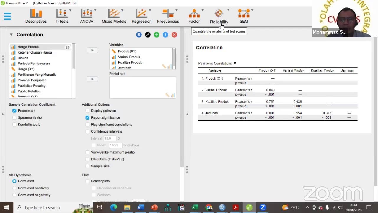Select Publisitas Pesaing variable
This screenshot has width=378, height=213.
click(x=41, y=85)
